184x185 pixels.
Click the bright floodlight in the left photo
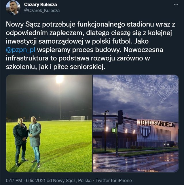tap(59, 79)
